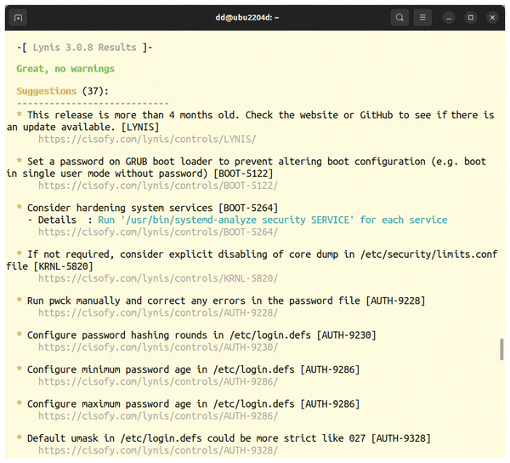Screen dimensions: 510x463
Task: Click the Suggestions (37) heading
Action: 62,91
